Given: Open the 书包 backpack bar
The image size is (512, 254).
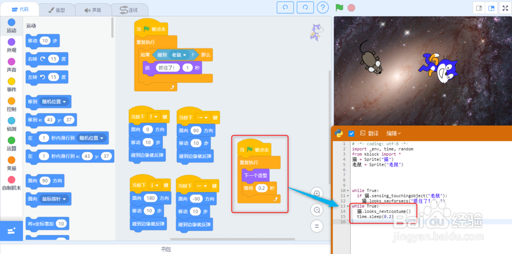Looking at the screenshot, I should point(165,249).
